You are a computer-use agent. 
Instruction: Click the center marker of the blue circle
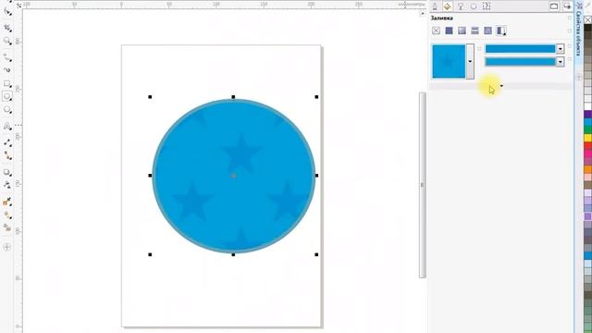click(x=233, y=176)
